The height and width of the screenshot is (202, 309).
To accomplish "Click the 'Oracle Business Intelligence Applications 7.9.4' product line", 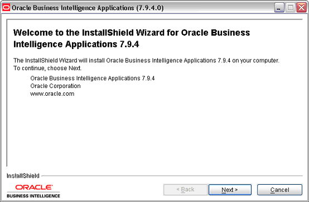I will coord(93,78).
